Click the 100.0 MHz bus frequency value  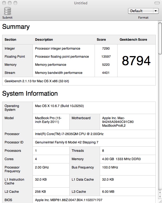[110, 167]
